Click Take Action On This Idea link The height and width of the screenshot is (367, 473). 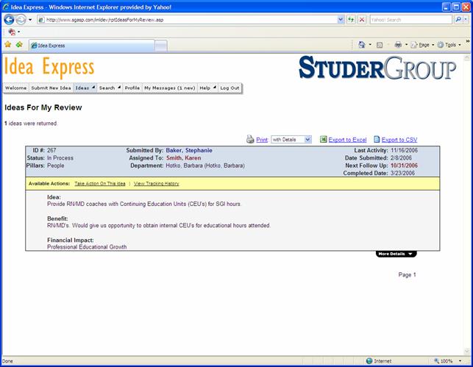[x=100, y=184]
